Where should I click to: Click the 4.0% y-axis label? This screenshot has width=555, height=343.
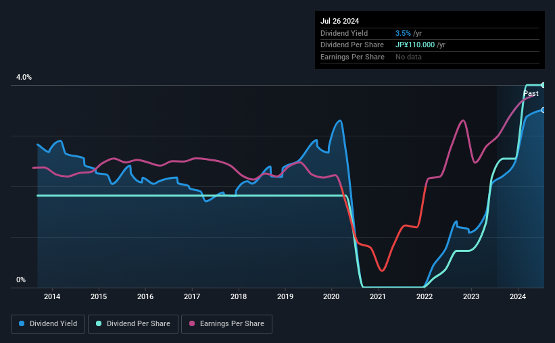[24, 77]
